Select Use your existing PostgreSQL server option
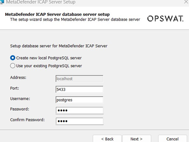The image size is (189, 142). coord(13,66)
